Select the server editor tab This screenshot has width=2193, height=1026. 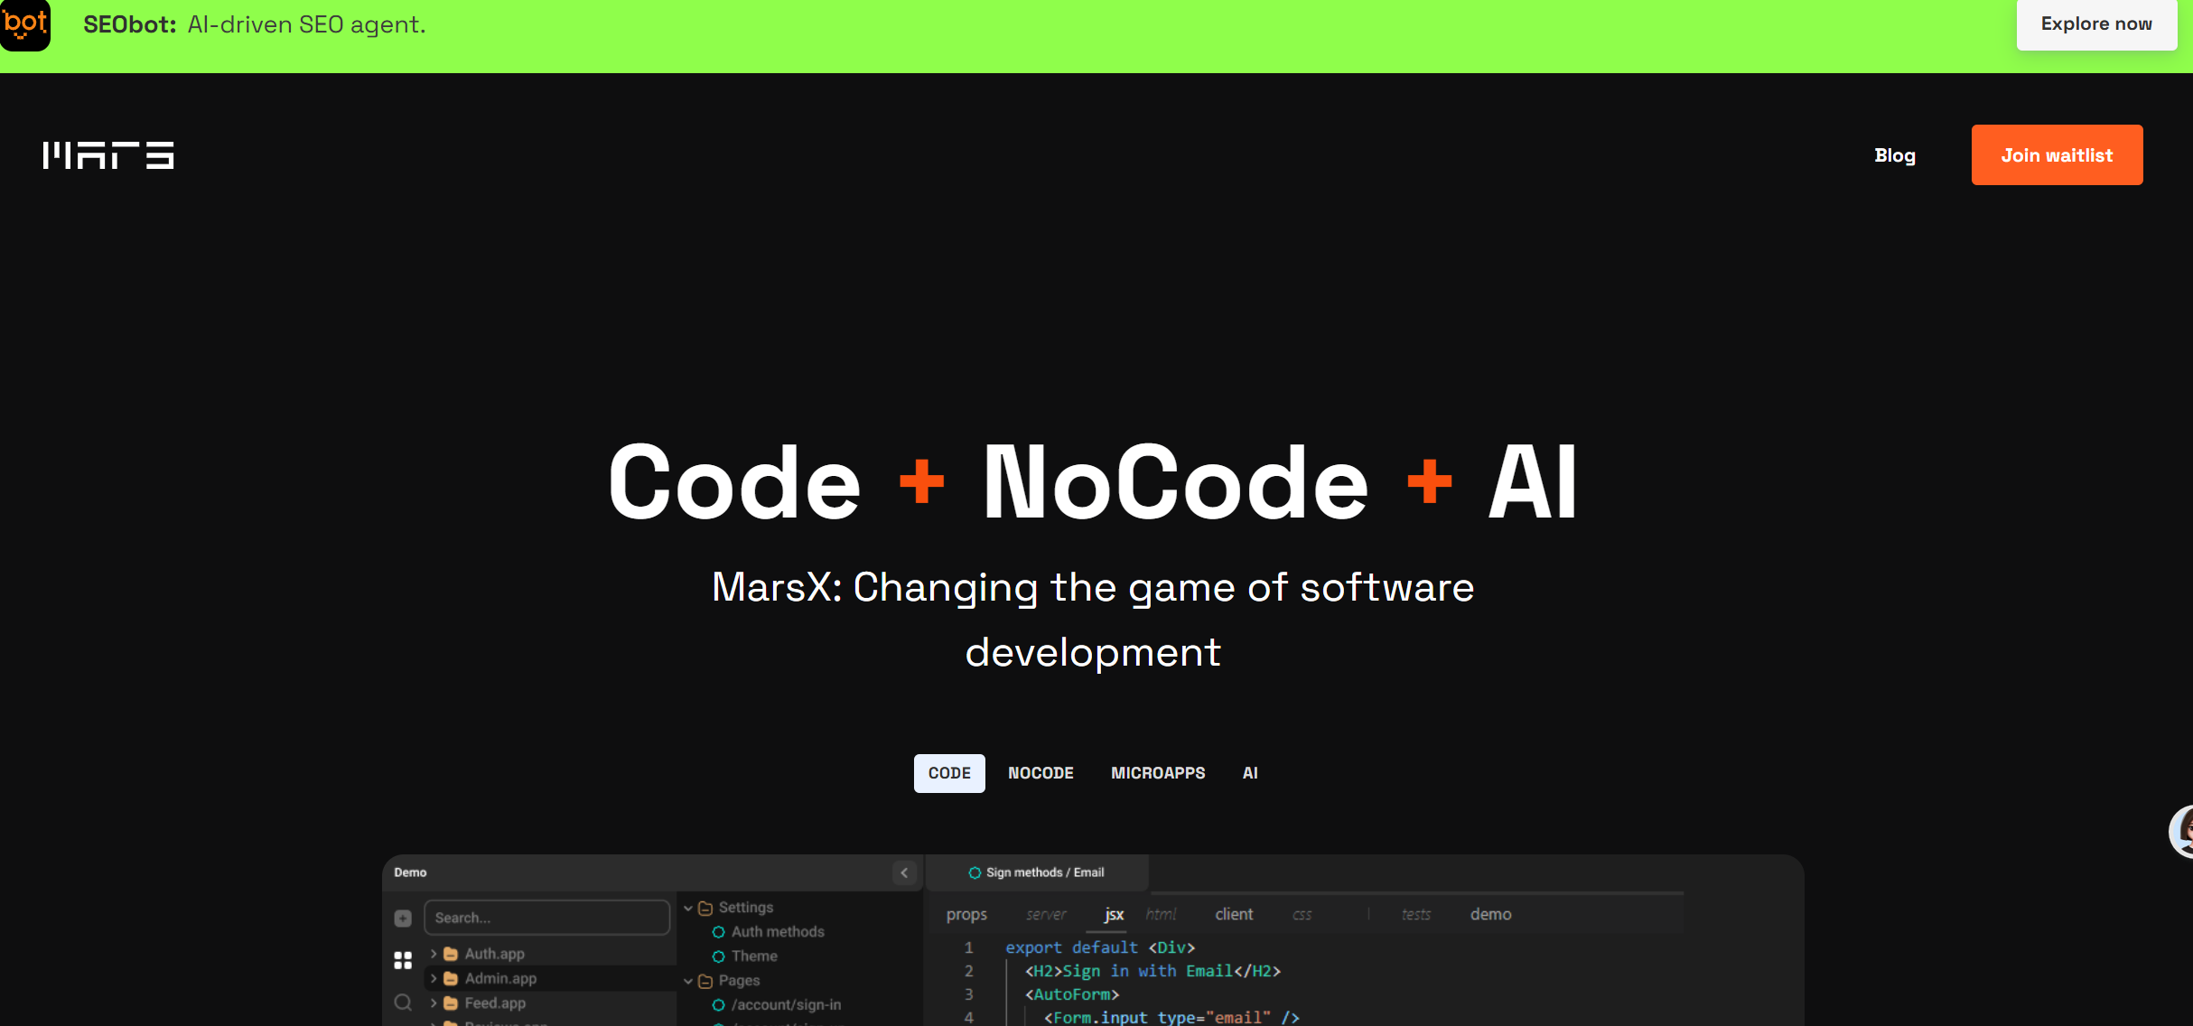click(1046, 915)
